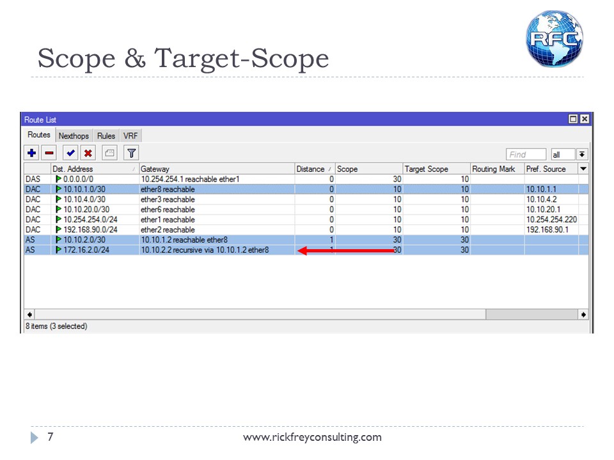The height and width of the screenshot is (460, 614).
Task: Click gateway '10.254.254.1 reachable ether1'
Action: [x=190, y=179]
